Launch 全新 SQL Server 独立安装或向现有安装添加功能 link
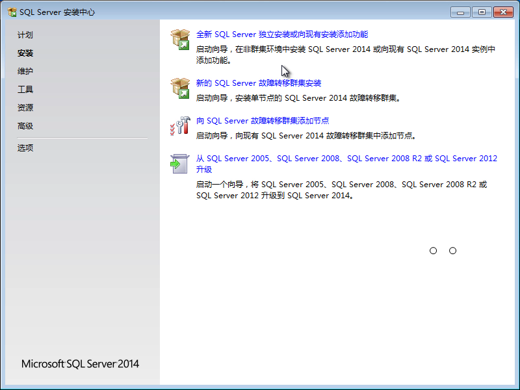 point(282,34)
